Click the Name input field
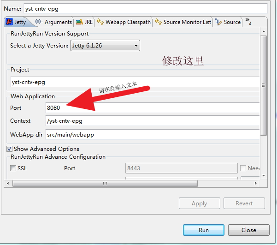The image size is (277, 245). pos(146,9)
